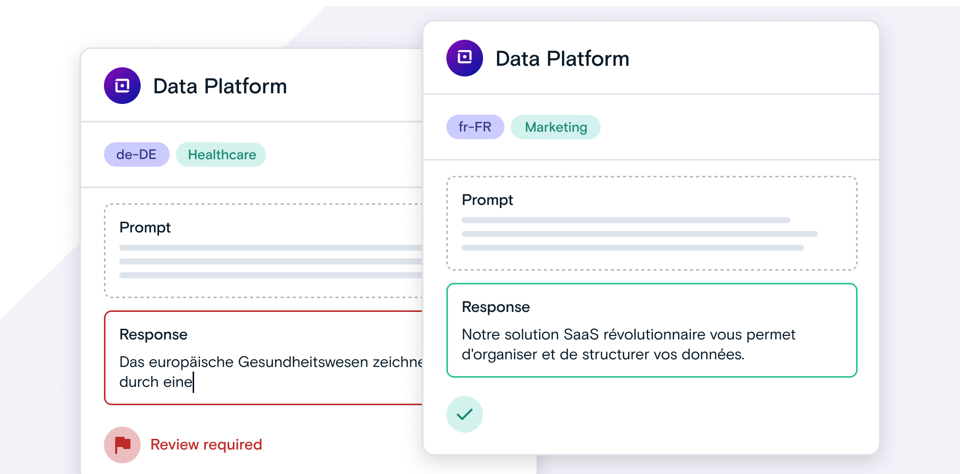
Task: Click the Data Platform logo on the German card
Action: (x=122, y=86)
